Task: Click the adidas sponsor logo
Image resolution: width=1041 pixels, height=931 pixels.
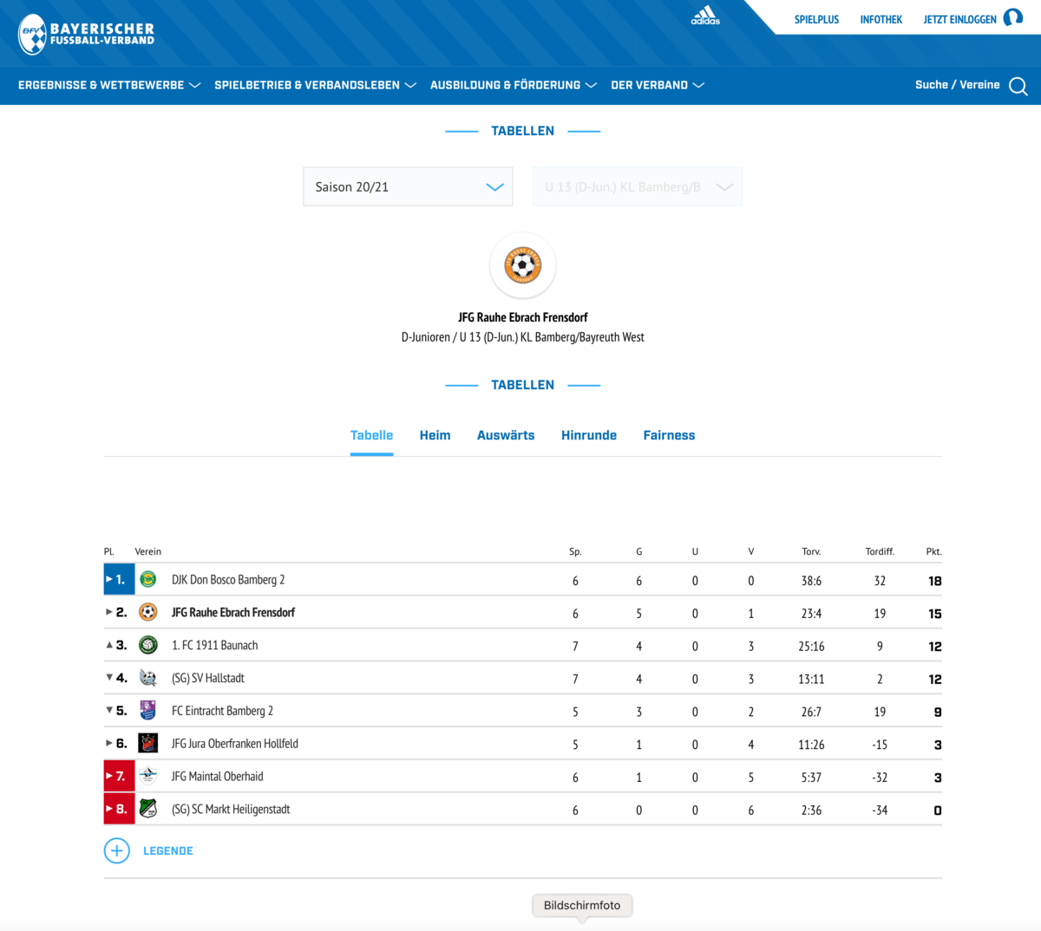Action: [x=705, y=16]
